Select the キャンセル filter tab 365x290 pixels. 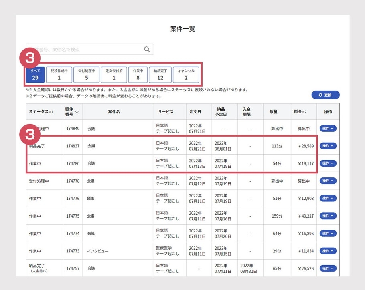[x=186, y=75]
